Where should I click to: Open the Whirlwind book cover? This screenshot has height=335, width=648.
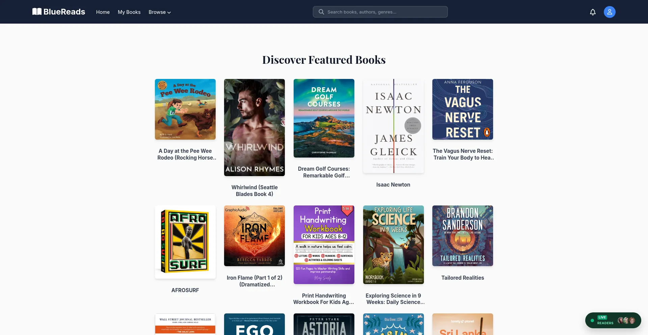[x=254, y=128]
